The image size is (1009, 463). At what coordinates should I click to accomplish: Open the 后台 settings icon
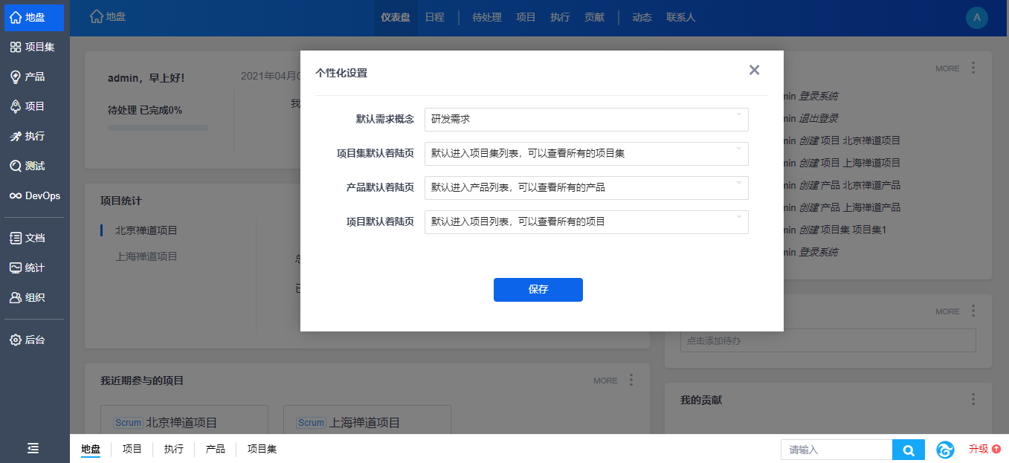click(16, 340)
